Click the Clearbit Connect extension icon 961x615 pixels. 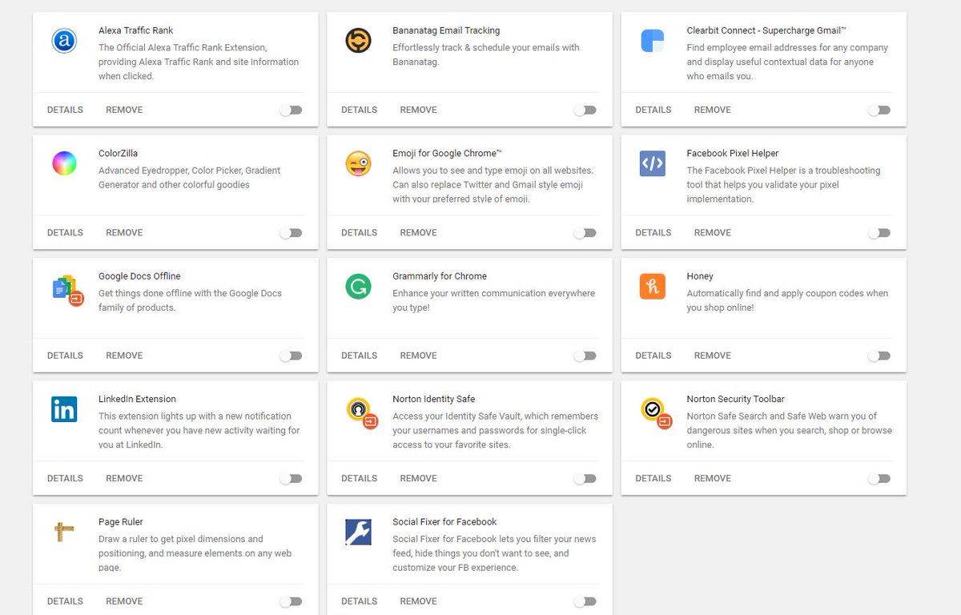click(652, 40)
